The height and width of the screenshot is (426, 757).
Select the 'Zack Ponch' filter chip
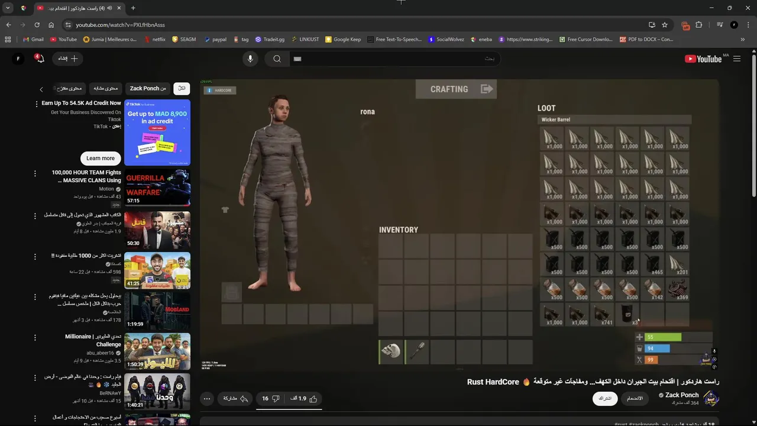[148, 88]
